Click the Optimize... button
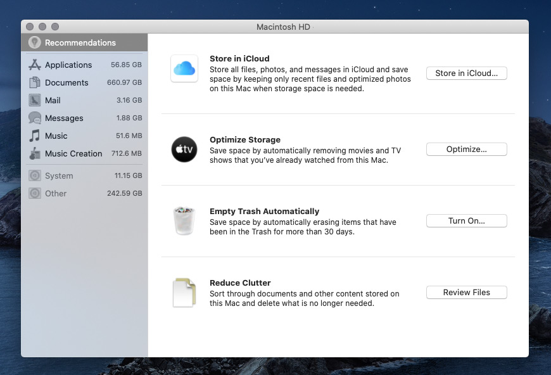 (x=466, y=149)
